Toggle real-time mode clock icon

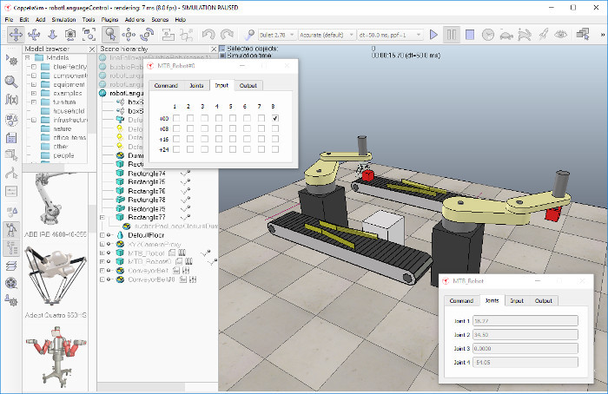click(488, 35)
